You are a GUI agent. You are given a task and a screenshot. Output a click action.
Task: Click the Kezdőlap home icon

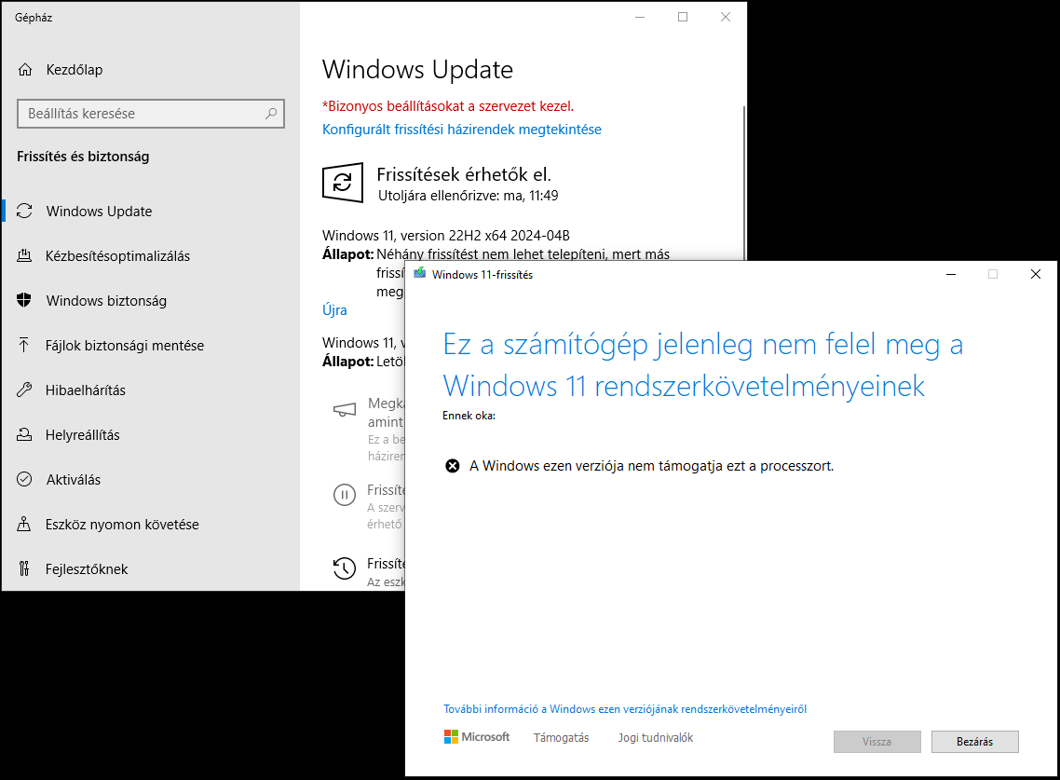click(x=24, y=69)
